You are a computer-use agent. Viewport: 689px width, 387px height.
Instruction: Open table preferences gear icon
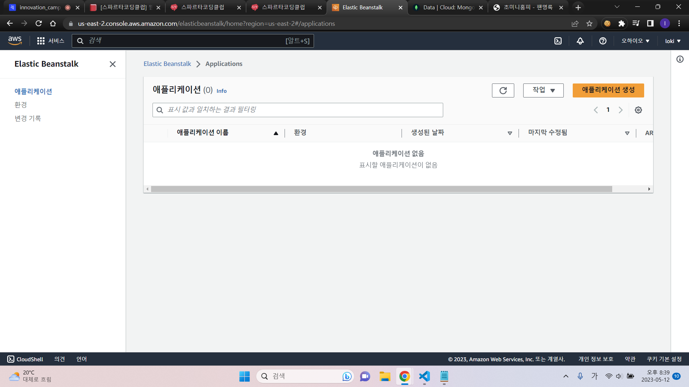(638, 110)
